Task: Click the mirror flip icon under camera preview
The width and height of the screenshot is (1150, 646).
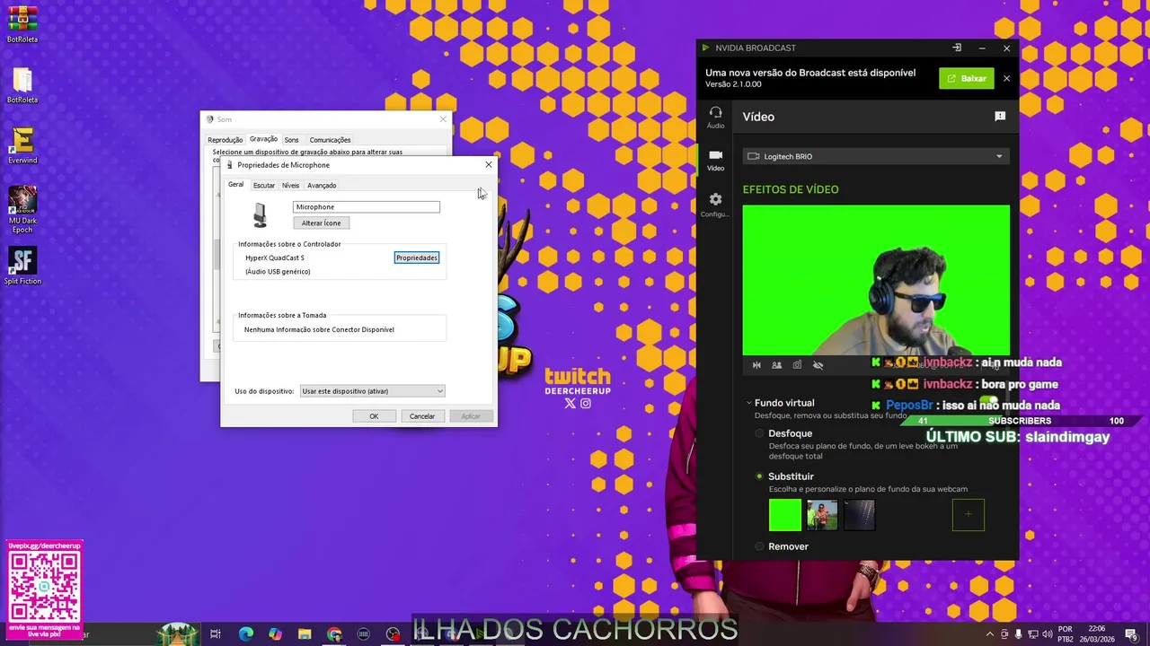Action: pyautogui.click(x=756, y=365)
